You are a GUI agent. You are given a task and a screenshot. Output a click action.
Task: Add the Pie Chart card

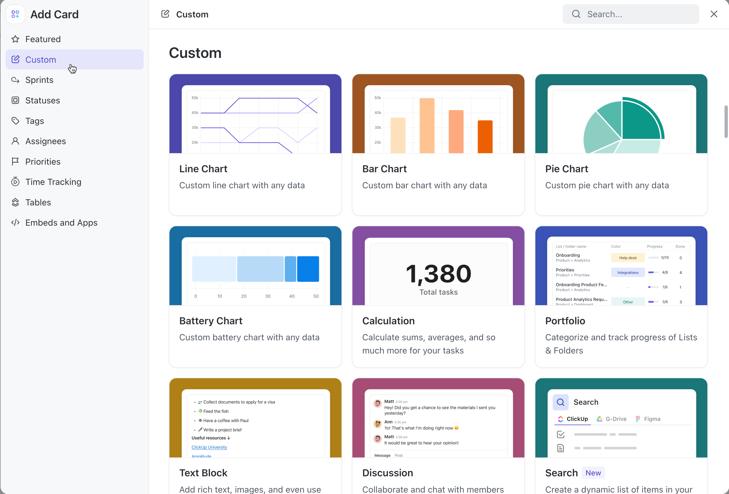[x=621, y=144]
